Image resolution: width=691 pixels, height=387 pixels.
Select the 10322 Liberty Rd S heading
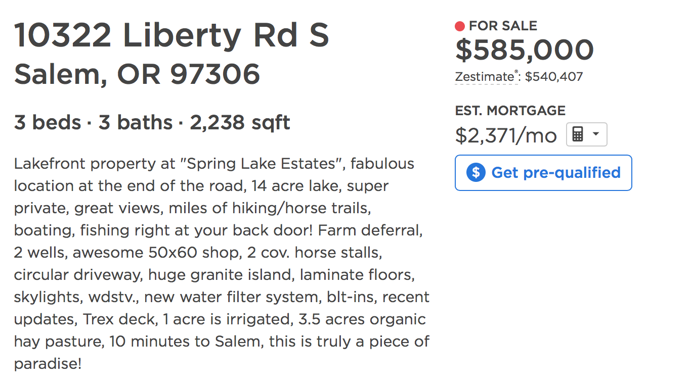tap(171, 35)
